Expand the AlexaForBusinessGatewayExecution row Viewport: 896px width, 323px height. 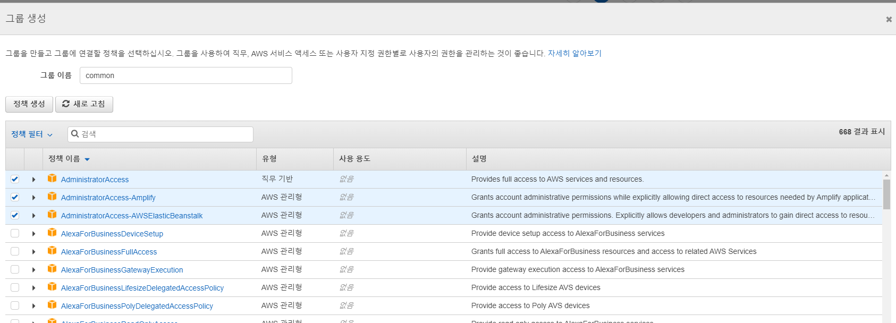click(33, 270)
